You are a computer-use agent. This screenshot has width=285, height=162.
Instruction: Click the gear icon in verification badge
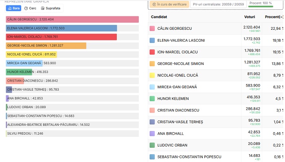tap(154, 4)
